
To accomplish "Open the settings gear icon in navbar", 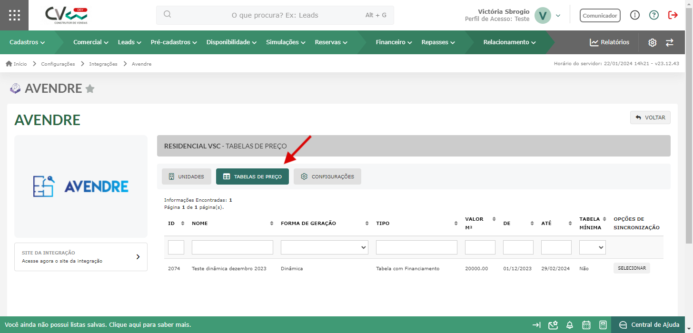I will 652,42.
